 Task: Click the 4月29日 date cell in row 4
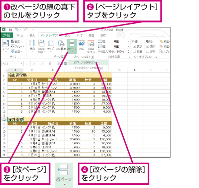[32, 88]
